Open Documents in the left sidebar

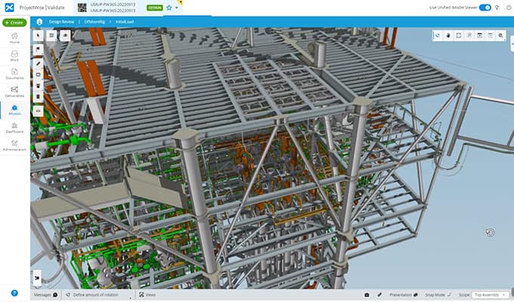tap(14, 73)
